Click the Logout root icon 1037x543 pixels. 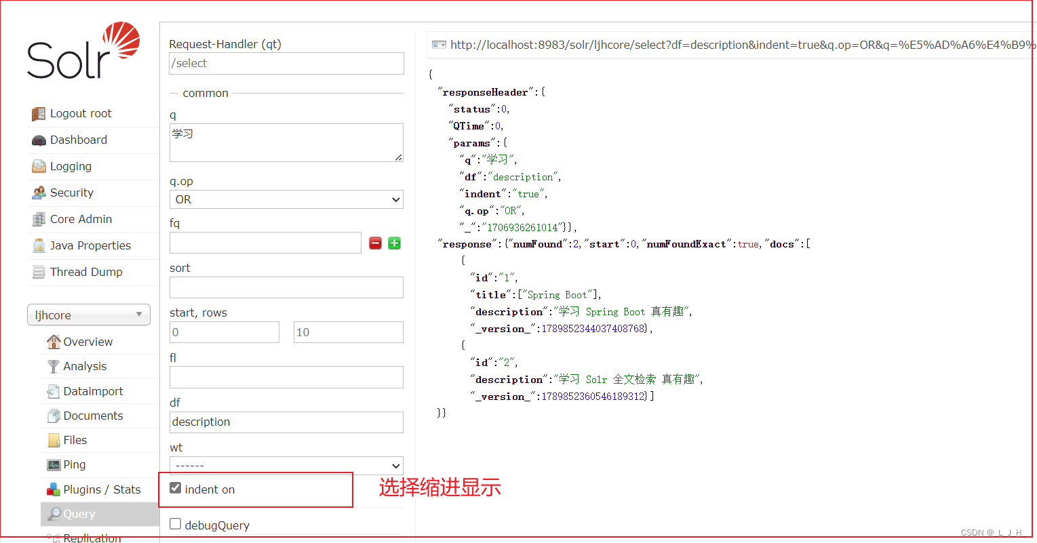(x=39, y=114)
